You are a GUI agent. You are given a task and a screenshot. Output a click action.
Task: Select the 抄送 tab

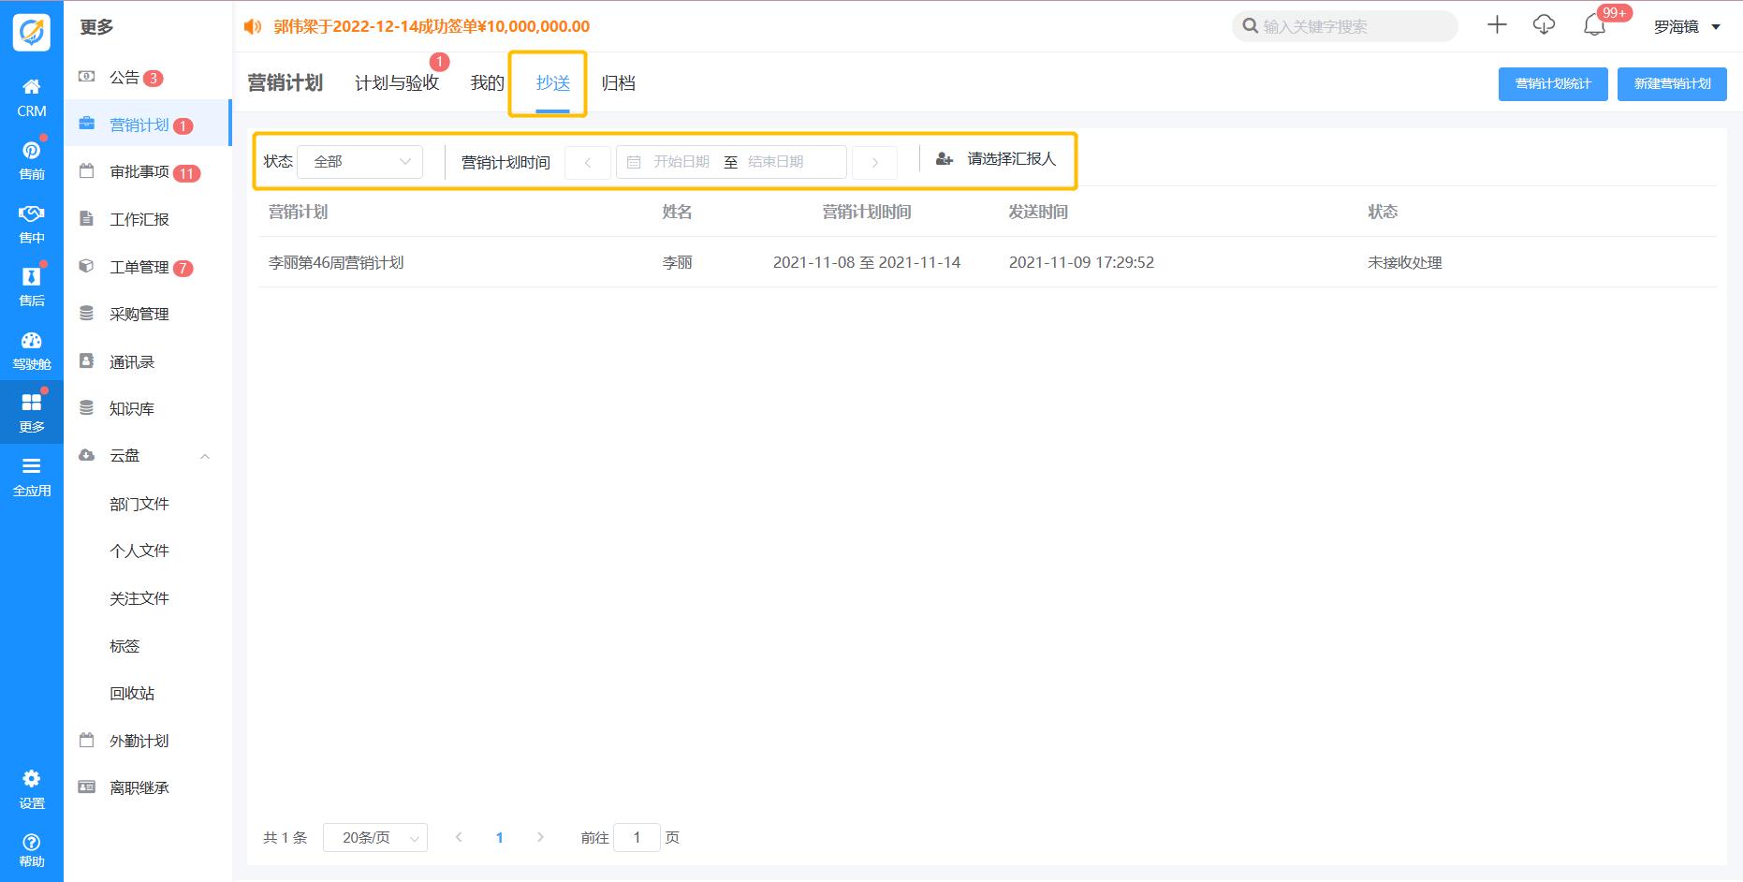(x=553, y=83)
